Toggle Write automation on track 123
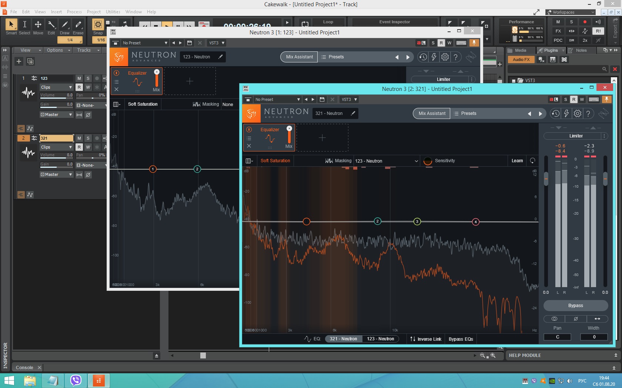Image resolution: width=622 pixels, height=388 pixels. [88, 87]
